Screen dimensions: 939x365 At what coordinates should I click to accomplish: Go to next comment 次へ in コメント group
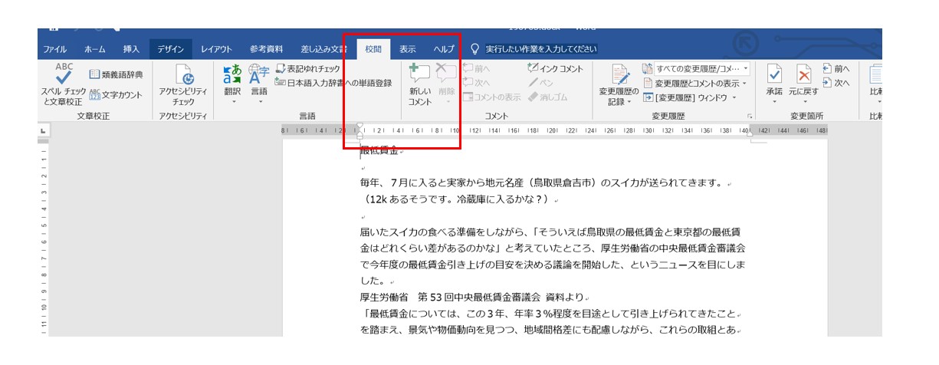tap(476, 83)
